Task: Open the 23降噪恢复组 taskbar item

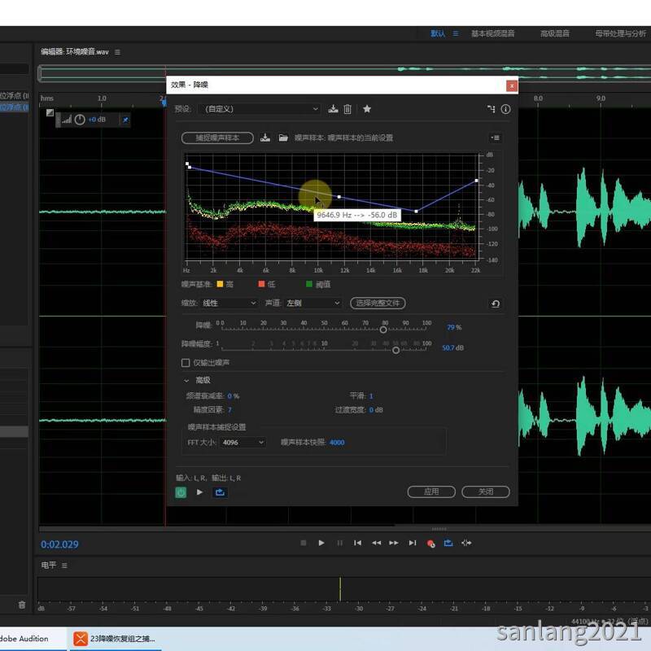Action: [115, 639]
